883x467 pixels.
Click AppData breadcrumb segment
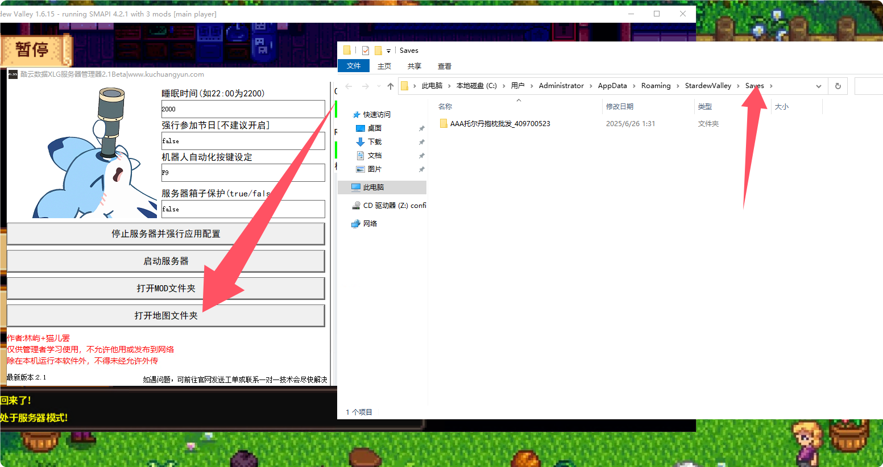point(612,86)
